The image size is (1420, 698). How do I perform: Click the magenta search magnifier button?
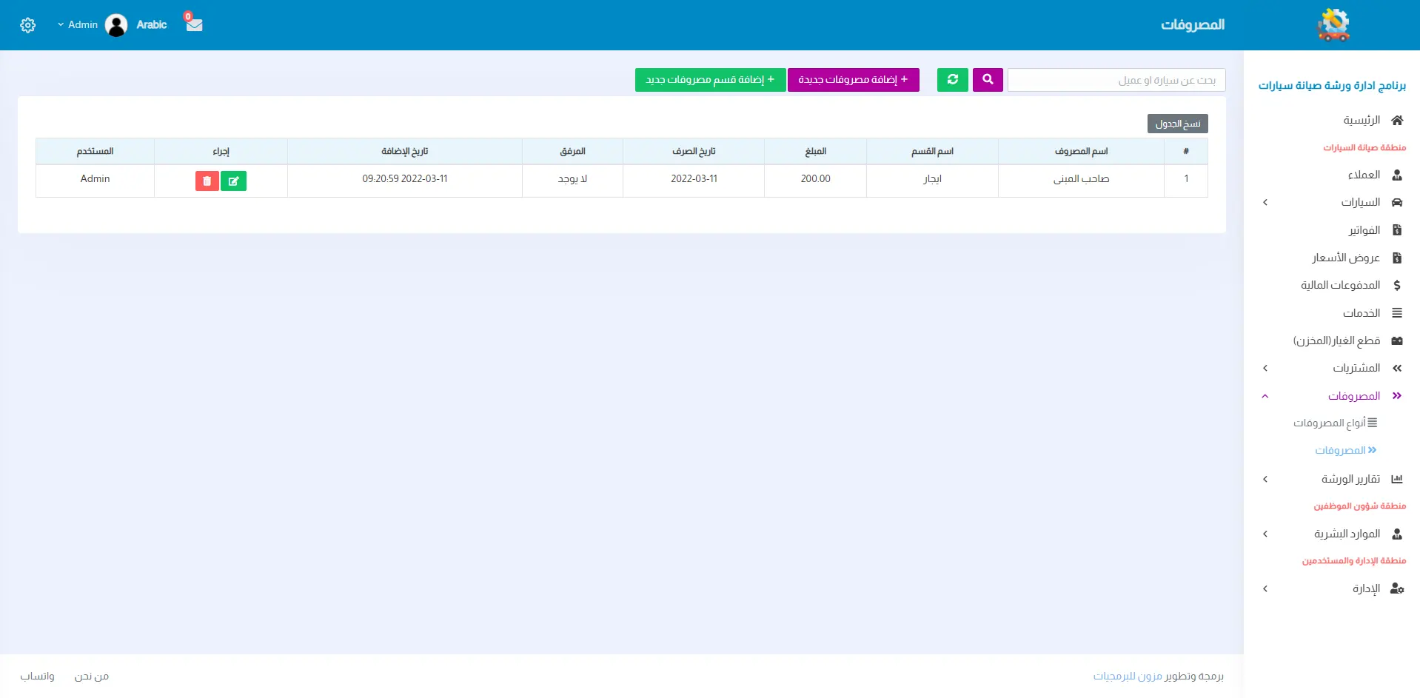point(988,80)
